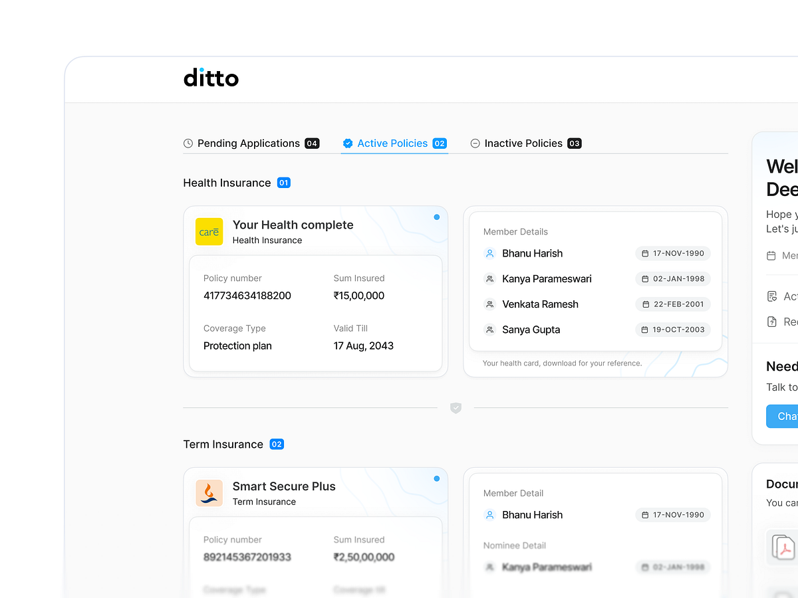Select the person icon next to Venkata Ramesh

489,304
